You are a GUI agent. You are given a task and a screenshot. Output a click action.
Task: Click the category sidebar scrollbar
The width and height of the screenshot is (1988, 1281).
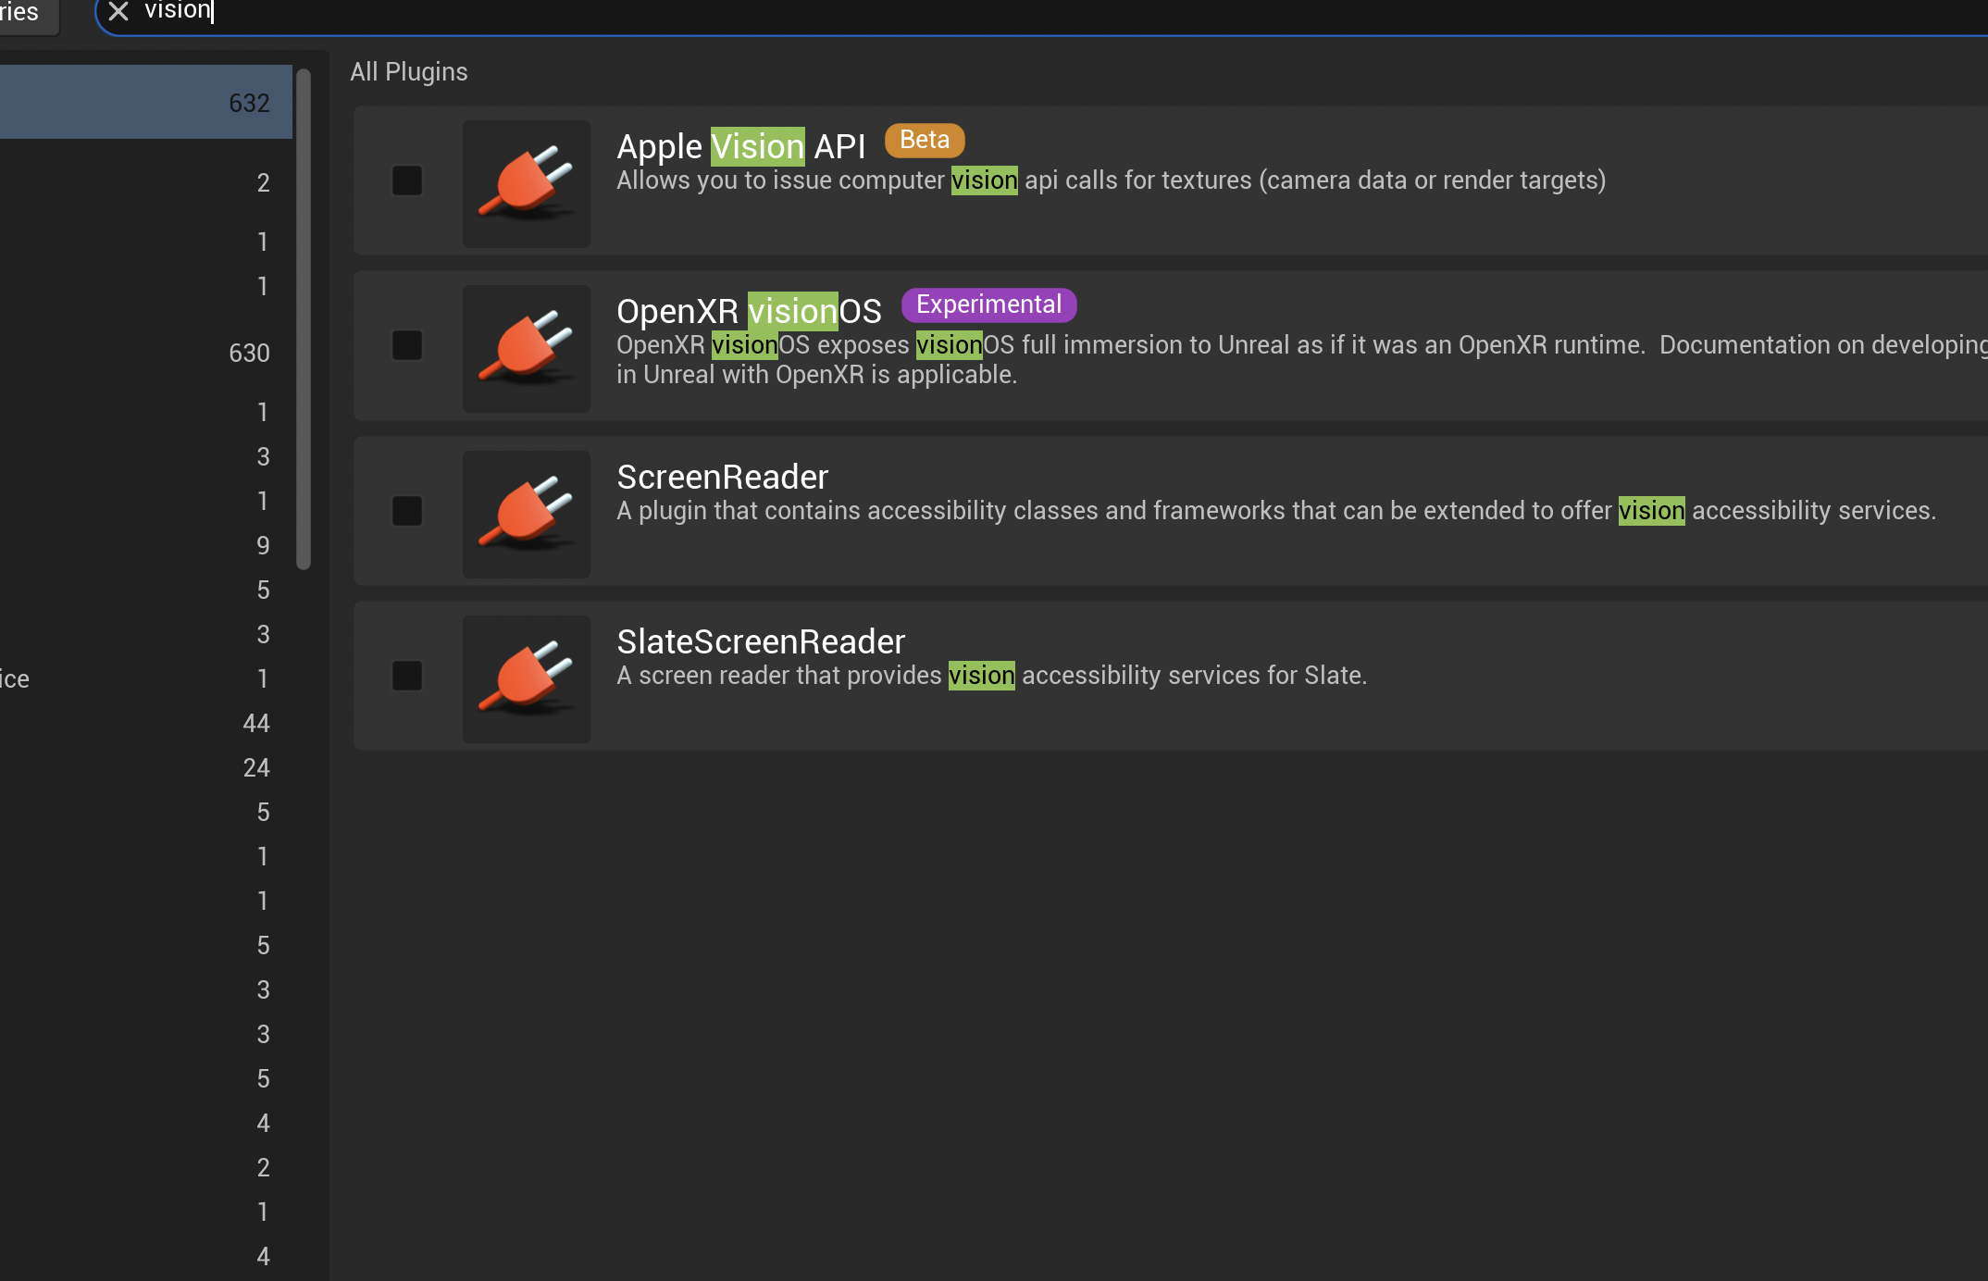pyautogui.click(x=304, y=318)
